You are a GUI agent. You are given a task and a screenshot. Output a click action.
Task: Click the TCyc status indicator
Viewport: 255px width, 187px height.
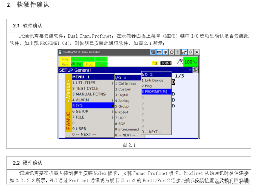[x=101, y=64]
